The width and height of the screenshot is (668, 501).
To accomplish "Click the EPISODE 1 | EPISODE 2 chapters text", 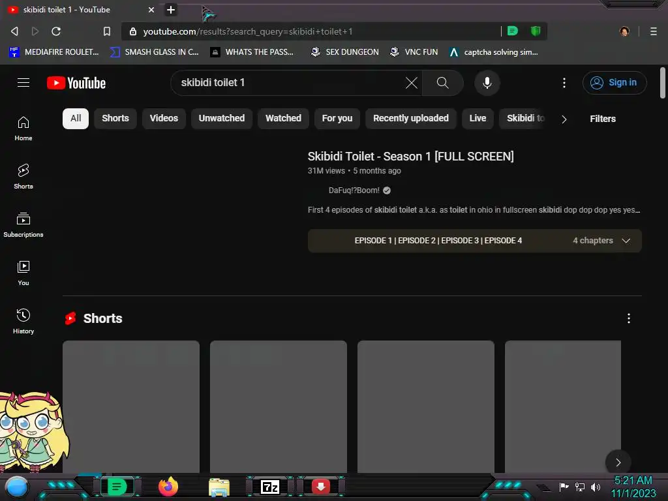I will click(x=438, y=241).
